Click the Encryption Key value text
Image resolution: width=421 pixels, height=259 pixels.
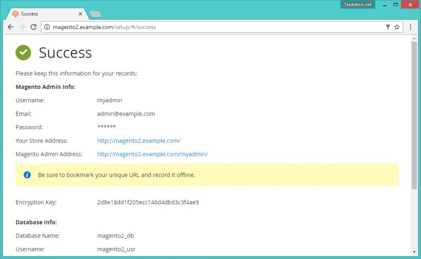[x=148, y=203]
